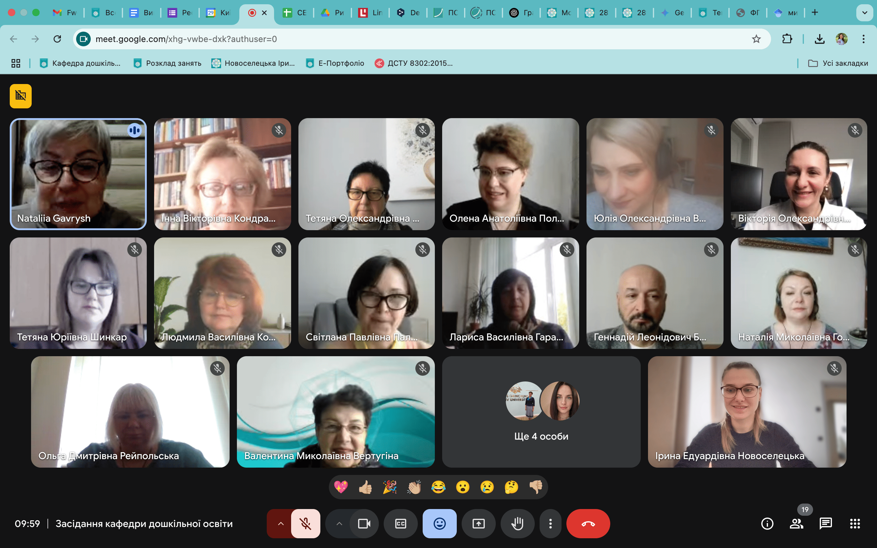Viewport: 877px width, 548px height.
Task: Open meeting details info icon
Action: click(767, 523)
